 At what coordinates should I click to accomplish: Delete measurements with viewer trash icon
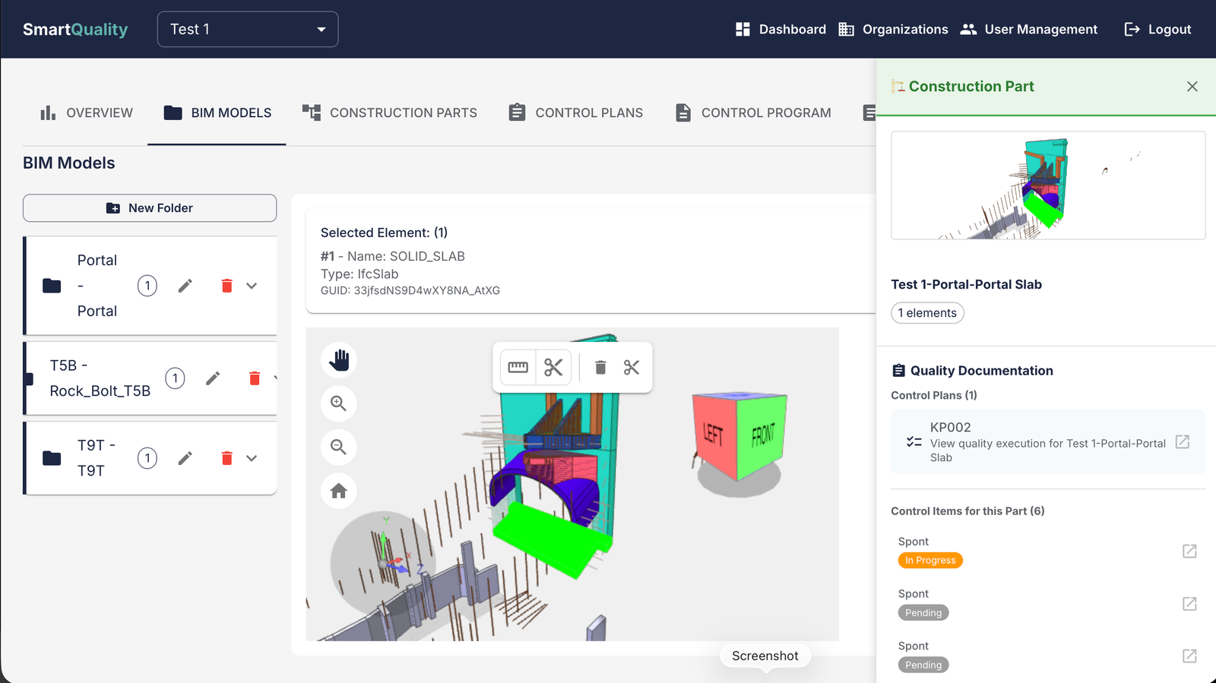600,368
